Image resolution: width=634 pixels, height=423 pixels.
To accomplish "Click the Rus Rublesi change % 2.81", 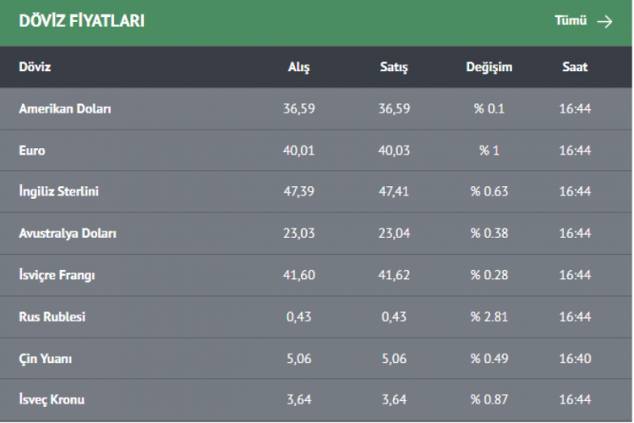I will [x=489, y=317].
